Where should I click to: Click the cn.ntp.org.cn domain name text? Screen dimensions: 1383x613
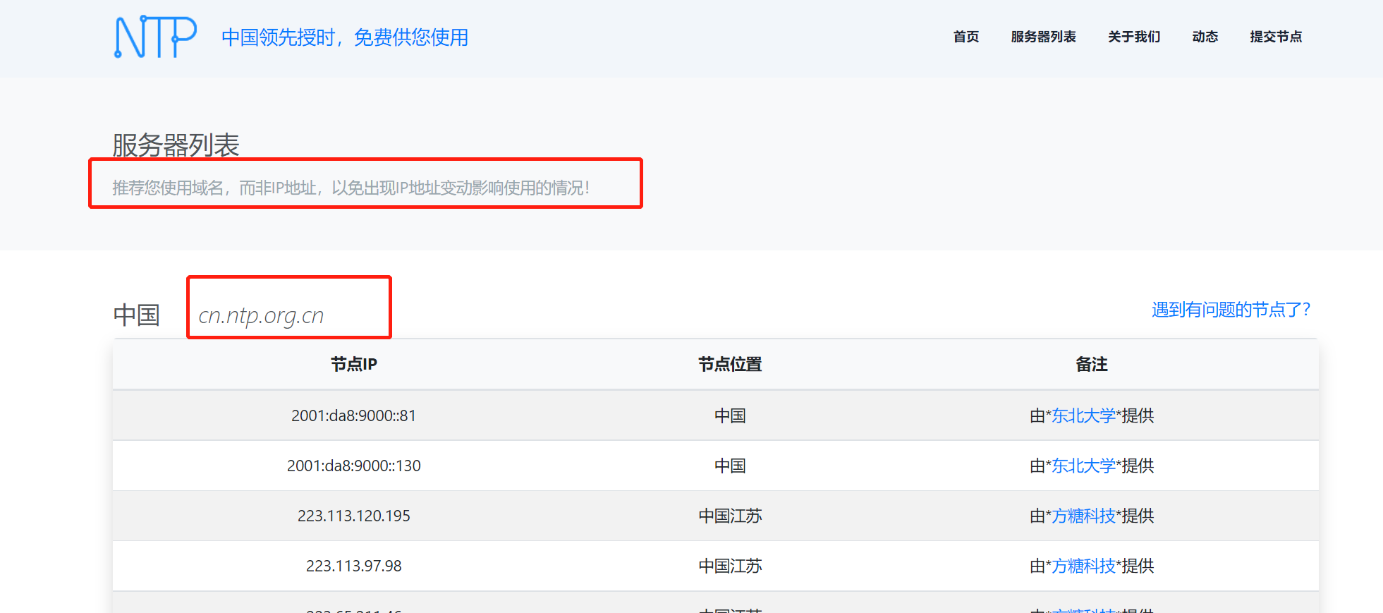point(261,315)
